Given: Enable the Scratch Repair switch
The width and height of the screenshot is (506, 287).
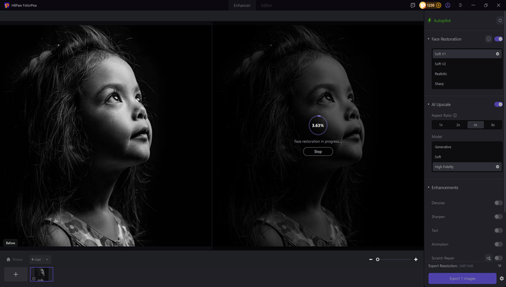Looking at the screenshot, I should point(498,258).
